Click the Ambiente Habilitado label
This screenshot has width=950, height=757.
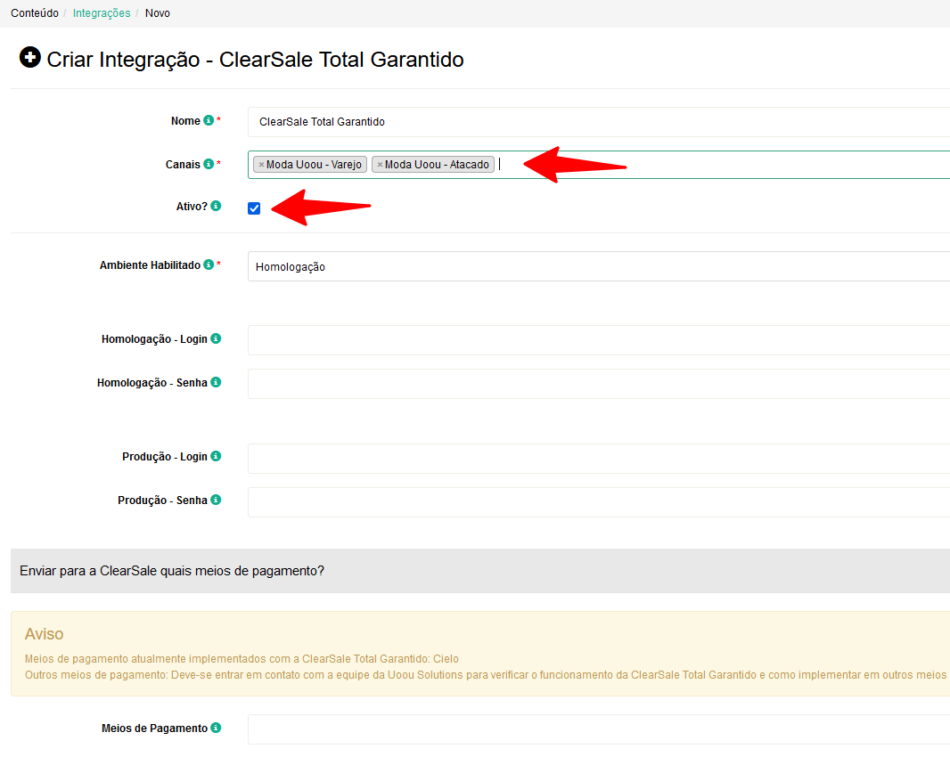150,265
